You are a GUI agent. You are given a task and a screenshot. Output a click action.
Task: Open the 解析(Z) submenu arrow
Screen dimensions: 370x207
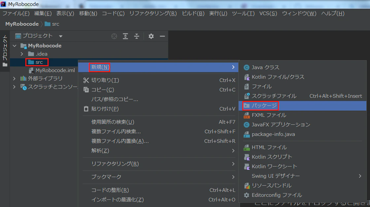pyautogui.click(x=233, y=151)
